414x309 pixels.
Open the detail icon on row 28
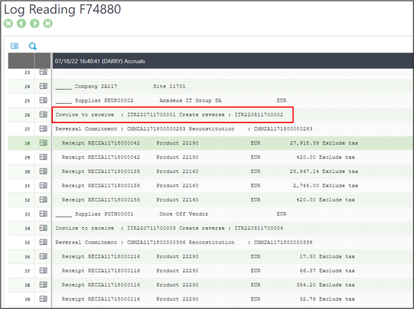(44, 143)
